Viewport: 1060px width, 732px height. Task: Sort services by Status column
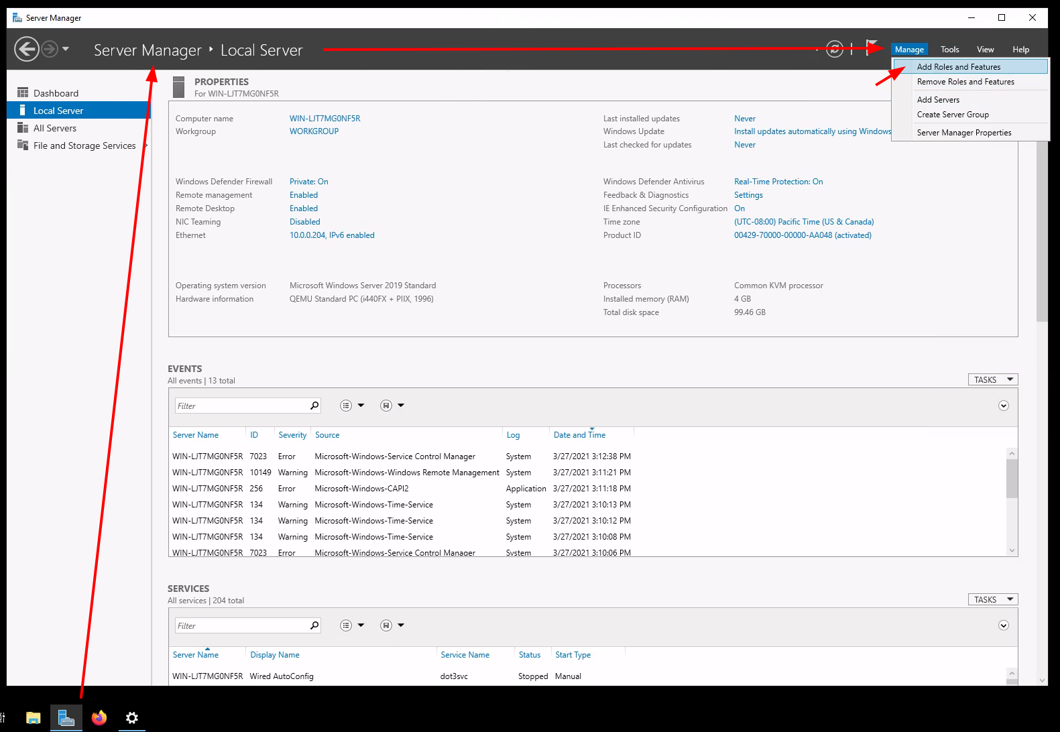click(530, 655)
